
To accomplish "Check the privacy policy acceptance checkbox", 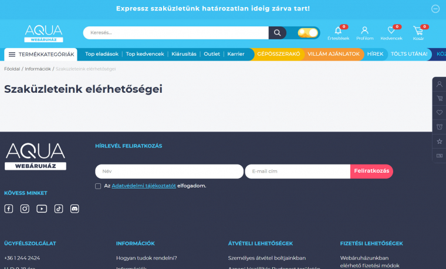I will tap(98, 186).
